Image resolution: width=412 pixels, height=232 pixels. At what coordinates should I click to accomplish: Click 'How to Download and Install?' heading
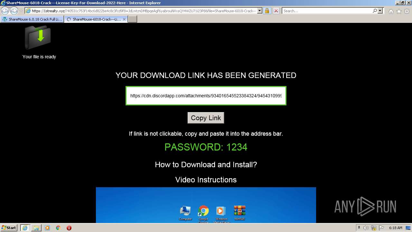point(206,165)
